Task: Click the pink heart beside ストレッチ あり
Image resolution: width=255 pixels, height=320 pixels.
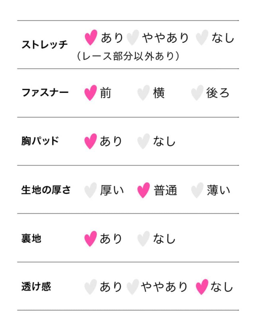Action: [91, 37]
